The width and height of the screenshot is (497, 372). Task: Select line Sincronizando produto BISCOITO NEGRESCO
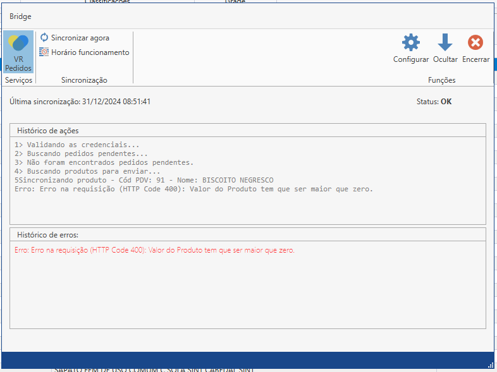(x=144, y=181)
